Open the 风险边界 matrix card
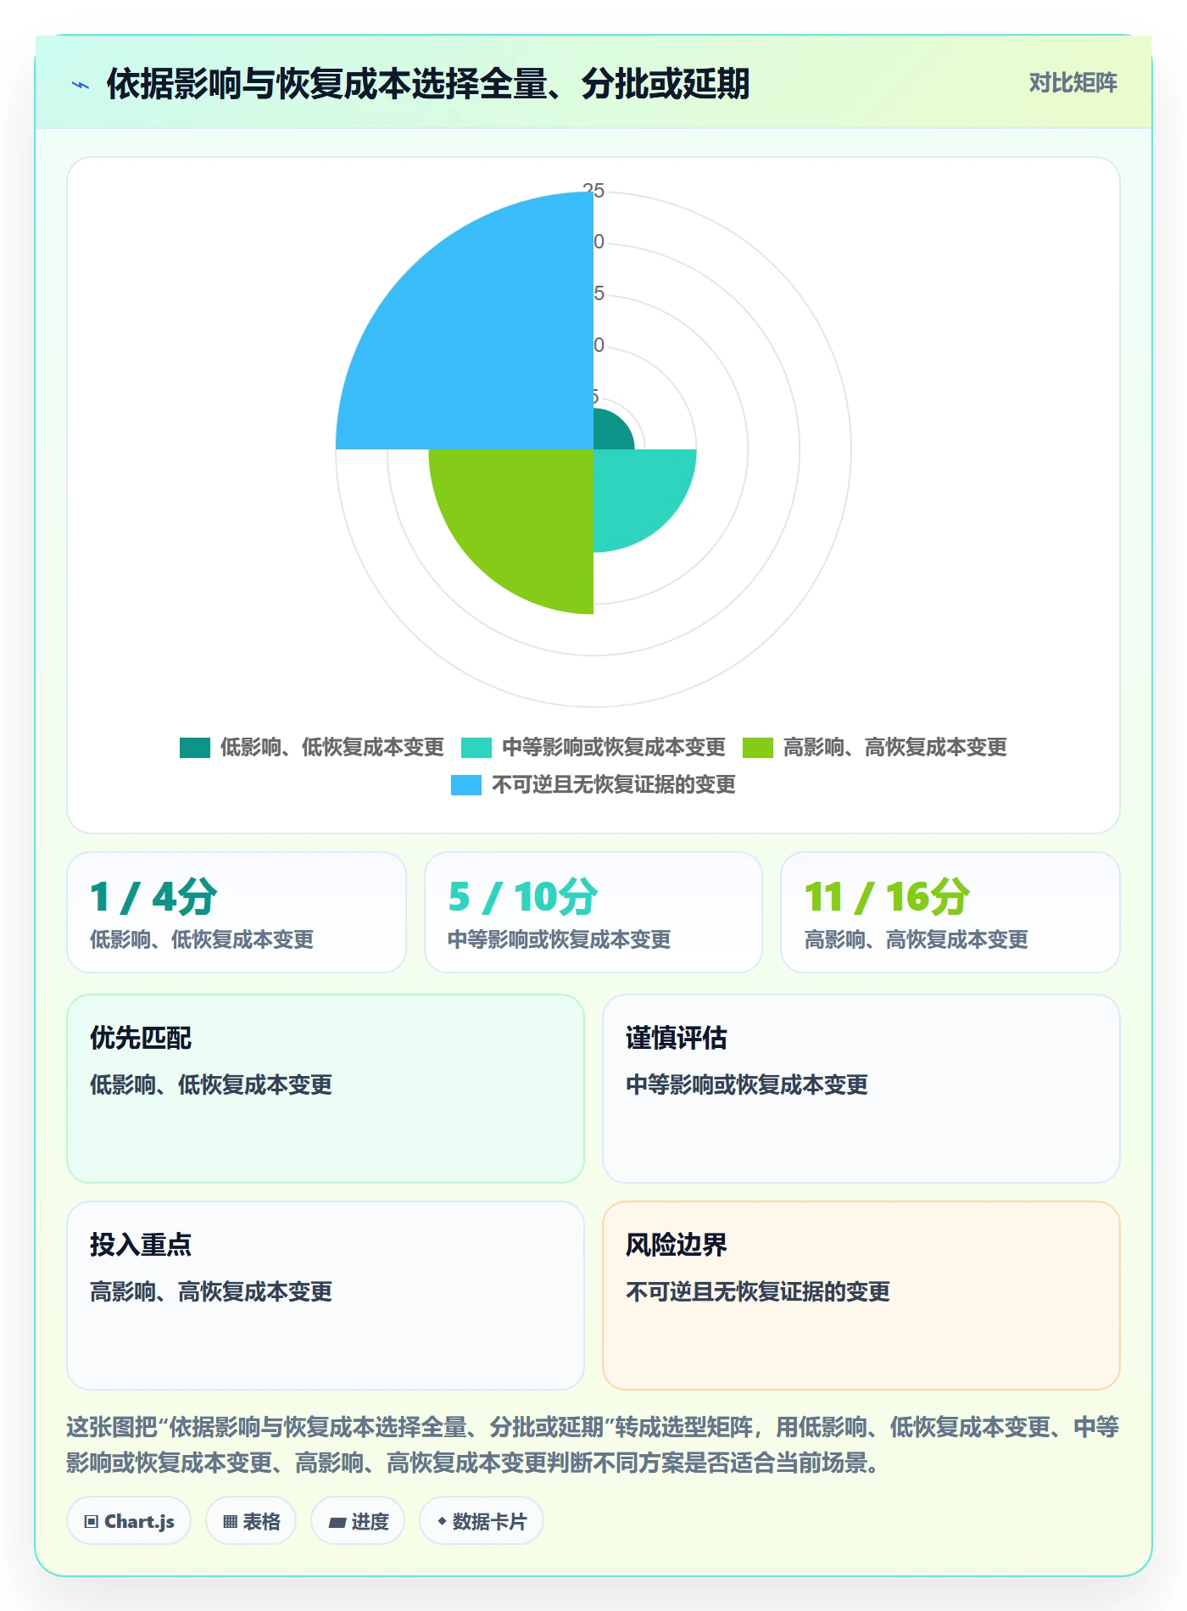1187x1611 pixels. click(x=861, y=1296)
